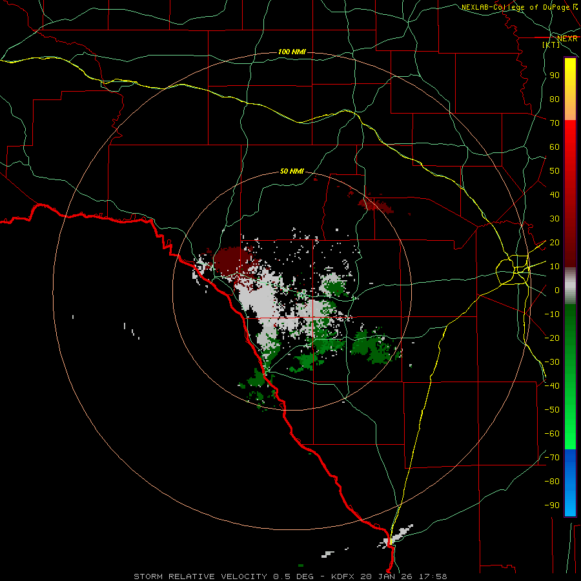Select the -20 value on the velocity scale

pyautogui.click(x=552, y=338)
